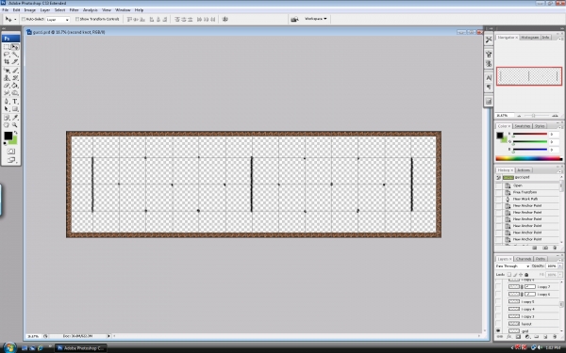Open the Image menu
The image size is (566, 353).
[x=30, y=10]
